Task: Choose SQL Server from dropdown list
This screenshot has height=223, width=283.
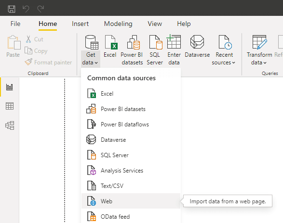Action: 131,155
